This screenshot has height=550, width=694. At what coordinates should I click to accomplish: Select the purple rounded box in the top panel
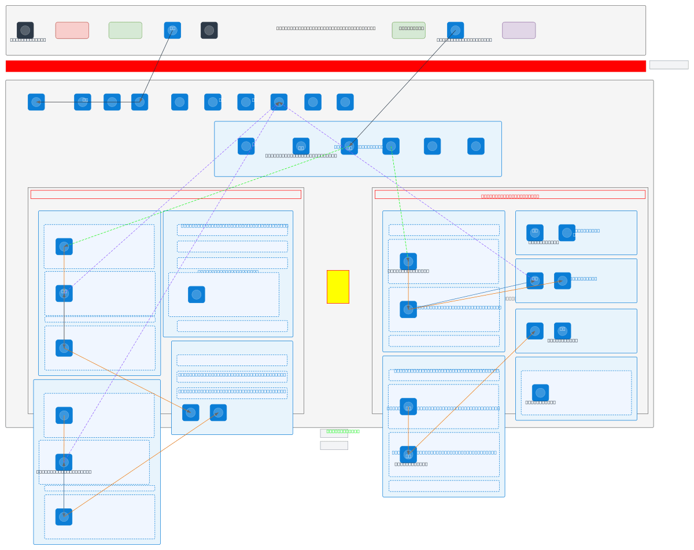click(519, 30)
